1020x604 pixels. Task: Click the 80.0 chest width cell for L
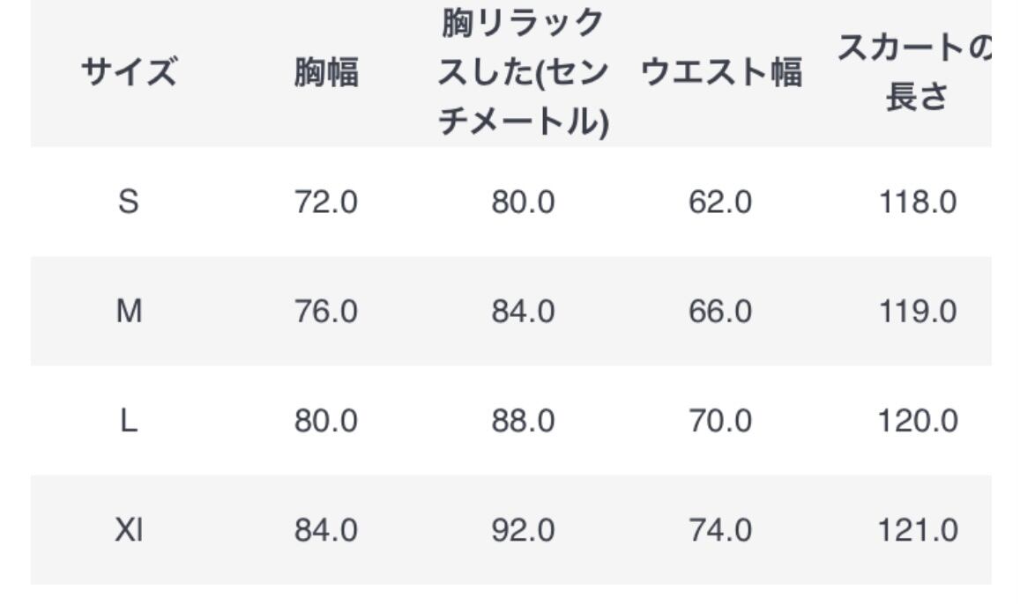[326, 422]
